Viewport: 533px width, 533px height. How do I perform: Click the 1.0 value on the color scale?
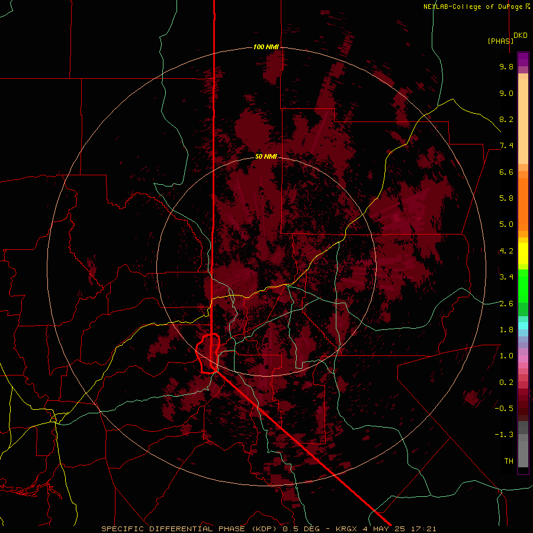tap(506, 356)
